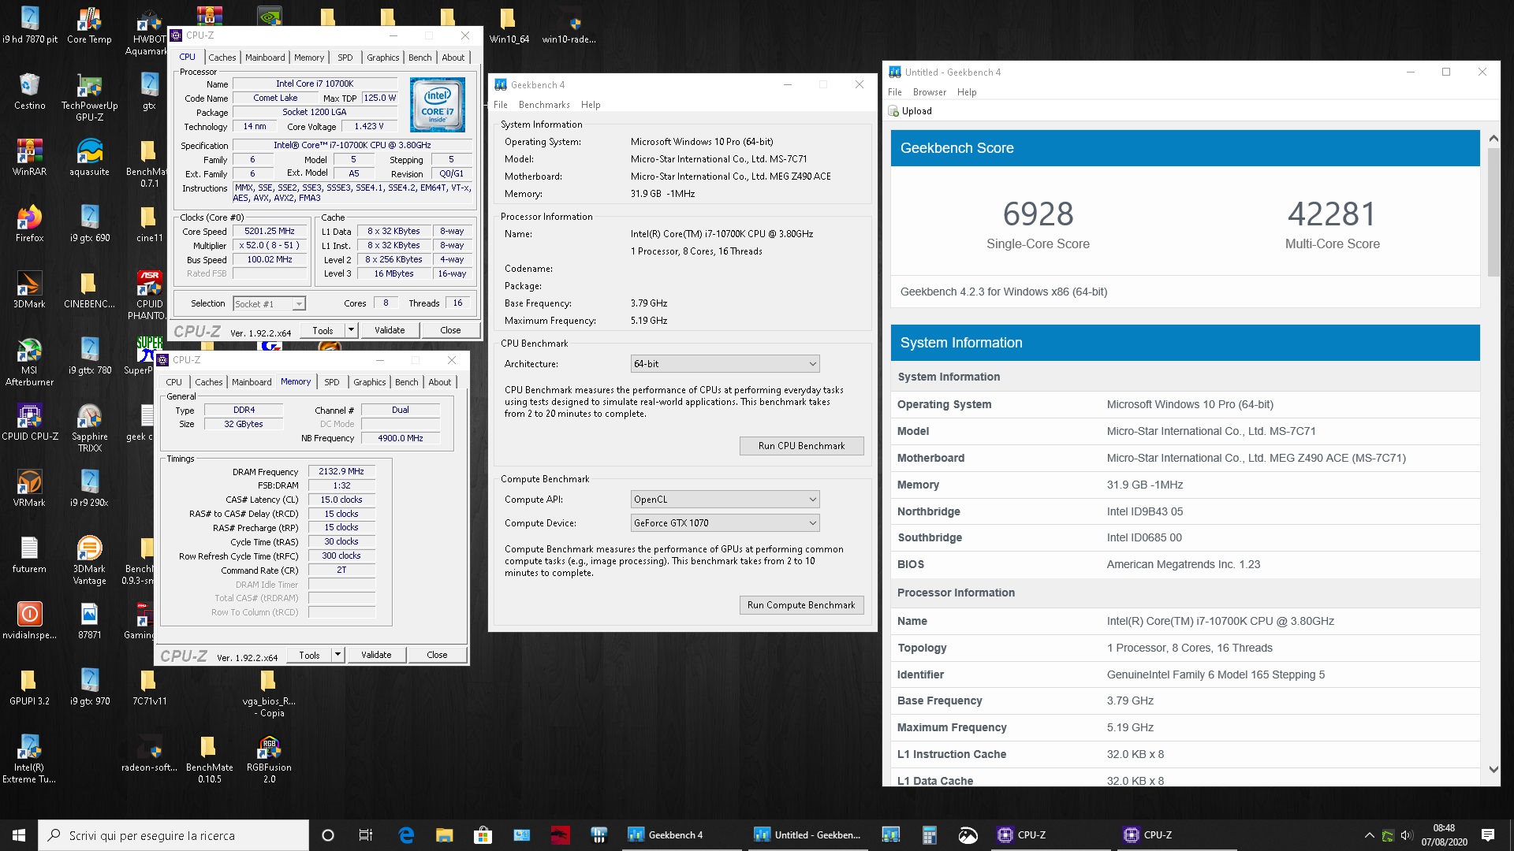The width and height of the screenshot is (1514, 851).
Task: Open Socket #1 selection dropdown
Action: [270, 303]
